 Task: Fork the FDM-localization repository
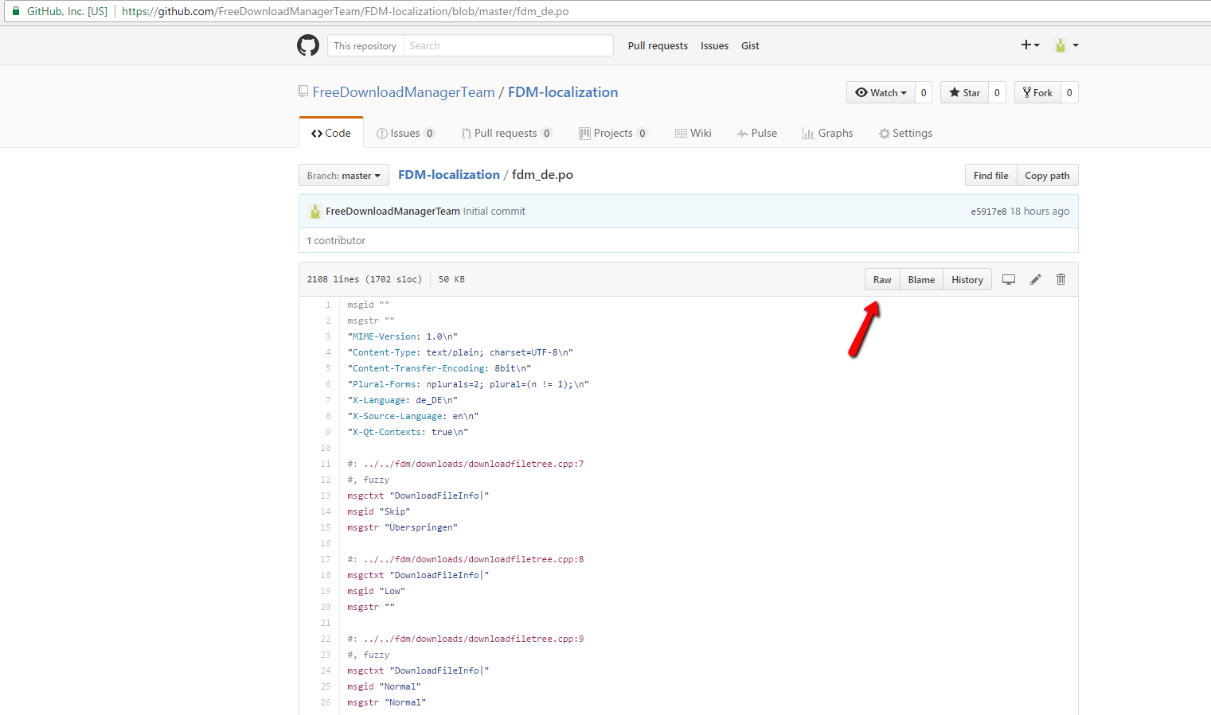pyautogui.click(x=1037, y=92)
